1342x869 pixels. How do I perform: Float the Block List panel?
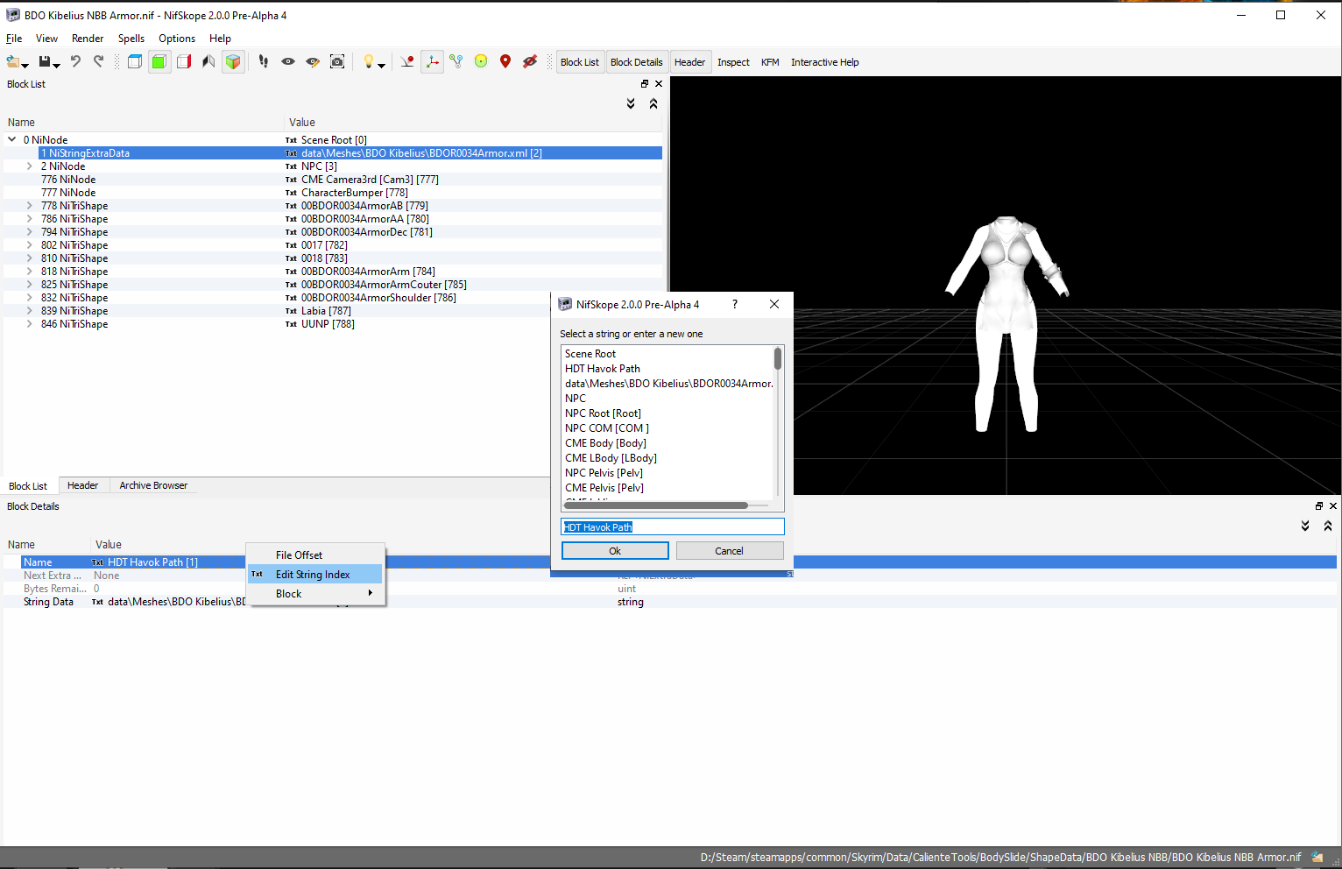645,84
